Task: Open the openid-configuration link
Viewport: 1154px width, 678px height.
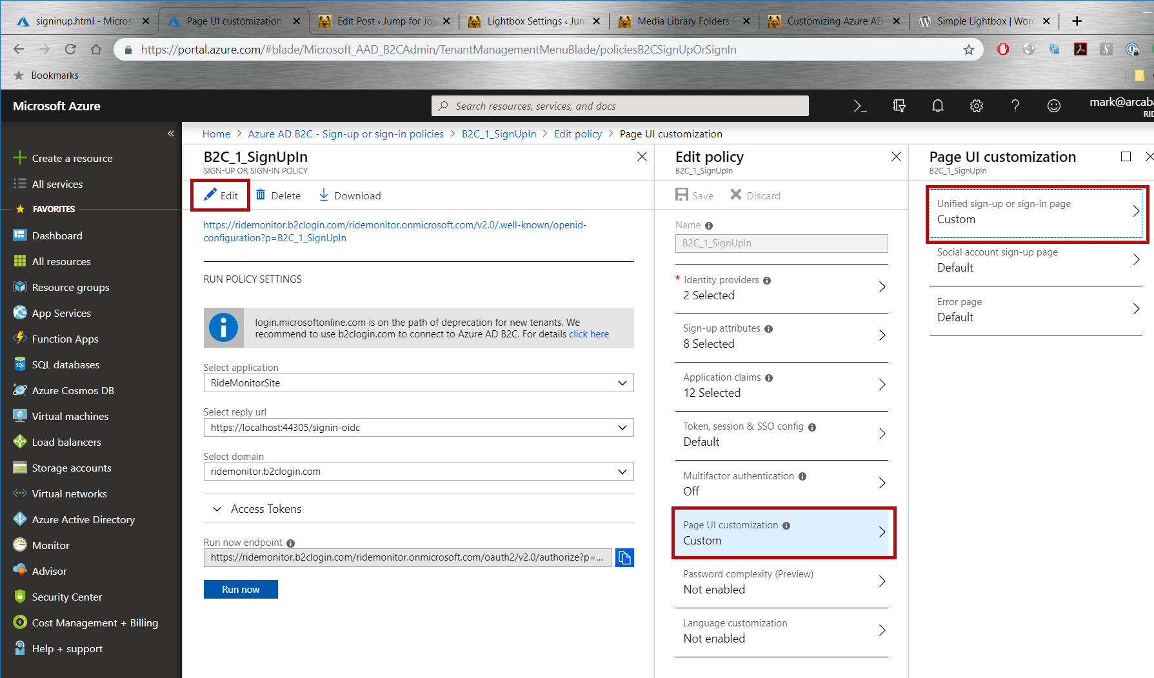Action: pos(395,232)
